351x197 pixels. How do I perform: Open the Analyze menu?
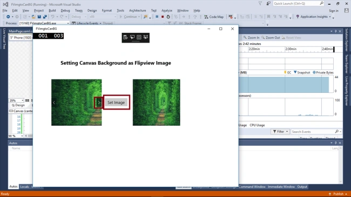coord(167,10)
